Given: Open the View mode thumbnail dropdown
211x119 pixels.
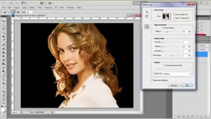Looking at the screenshot, I should click(166, 16).
